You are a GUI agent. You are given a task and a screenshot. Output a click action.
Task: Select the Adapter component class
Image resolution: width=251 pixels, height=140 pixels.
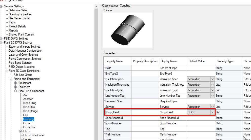pyautogui.click(x=28, y=99)
